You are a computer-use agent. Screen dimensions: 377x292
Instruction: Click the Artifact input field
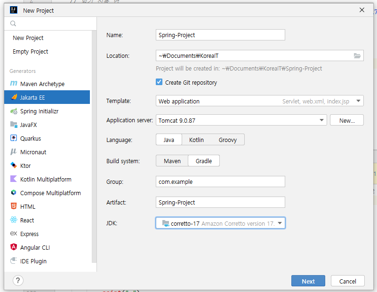(220, 203)
